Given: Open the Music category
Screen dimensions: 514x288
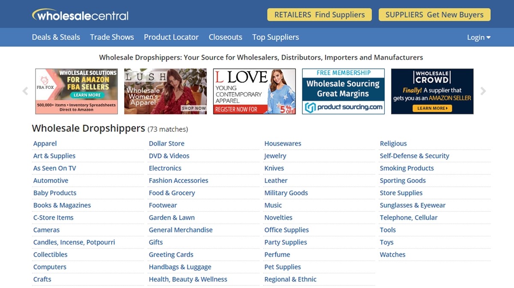Looking at the screenshot, I should coord(273,206).
